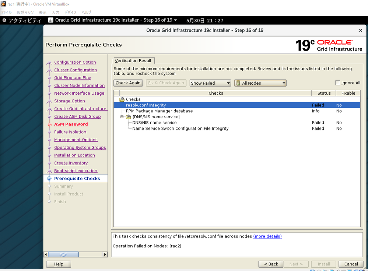Click the Install button
The image size is (368, 271).
[x=324, y=264]
